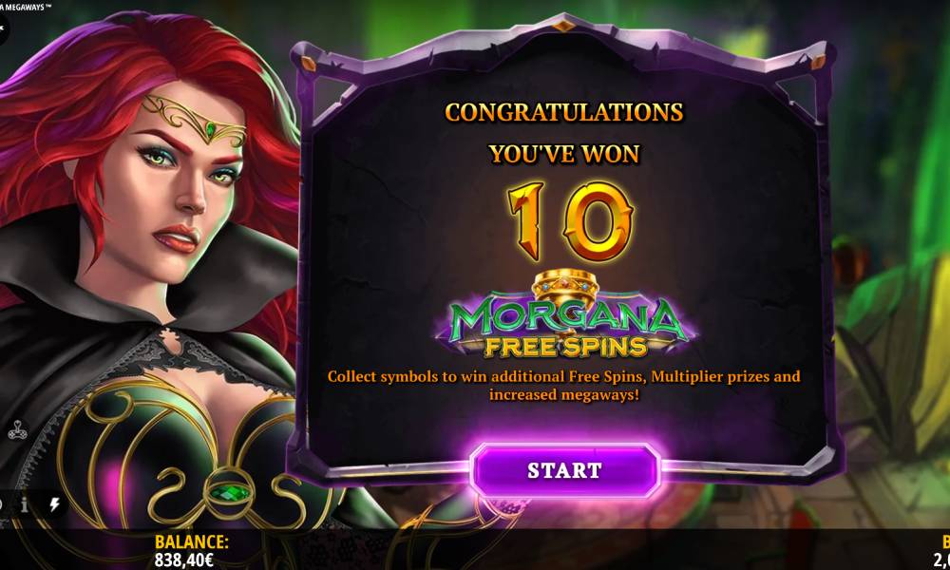Click the 'Collect symbols' description text
The width and height of the screenshot is (950, 570).
(x=564, y=386)
